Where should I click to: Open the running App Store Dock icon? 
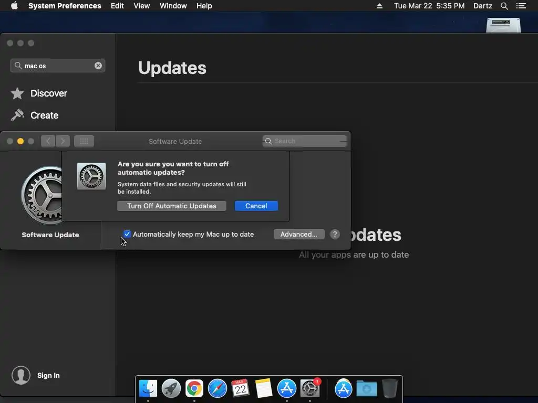tap(287, 389)
